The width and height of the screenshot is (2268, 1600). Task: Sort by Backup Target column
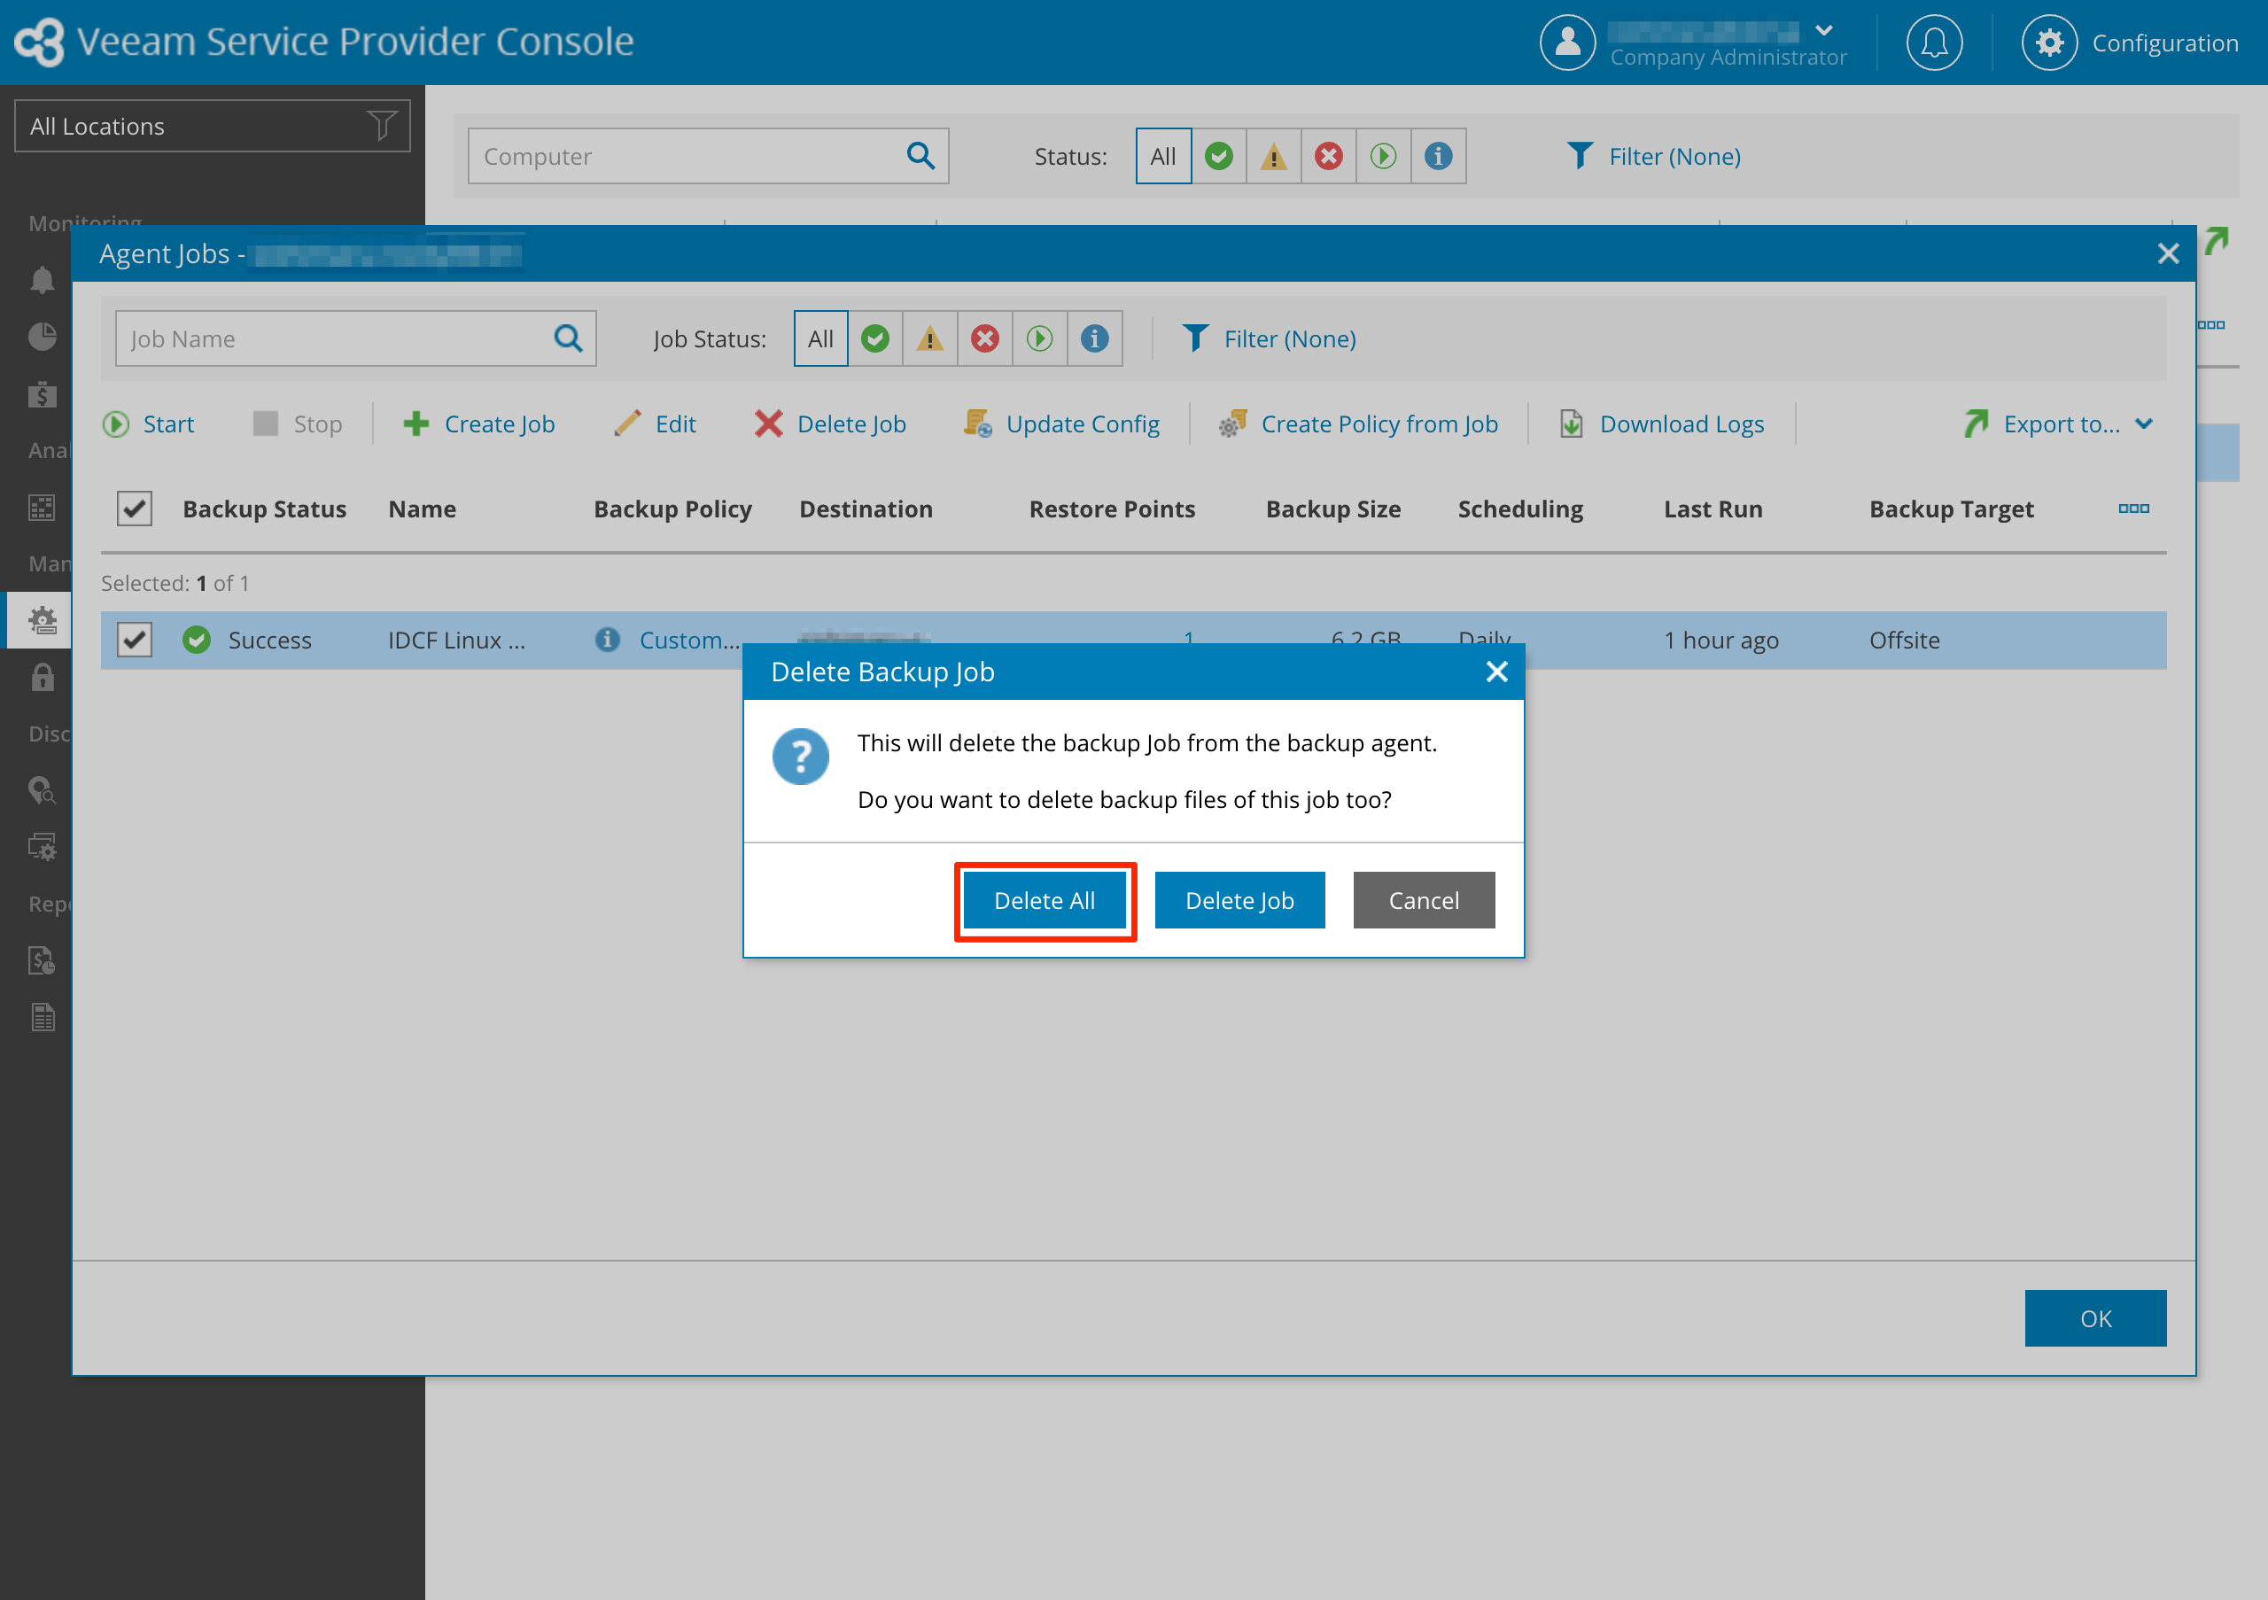pos(1951,509)
